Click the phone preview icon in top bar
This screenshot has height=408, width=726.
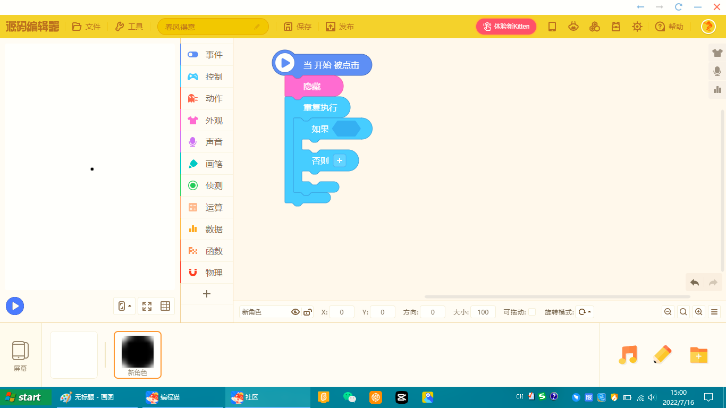click(552, 27)
